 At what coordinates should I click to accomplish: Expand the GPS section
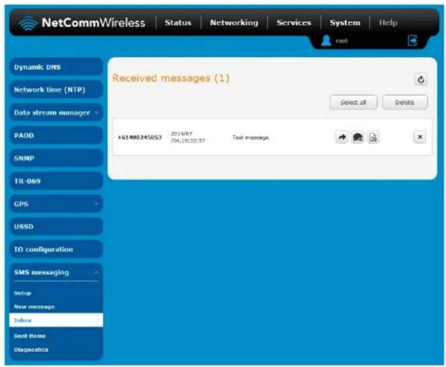(x=56, y=204)
